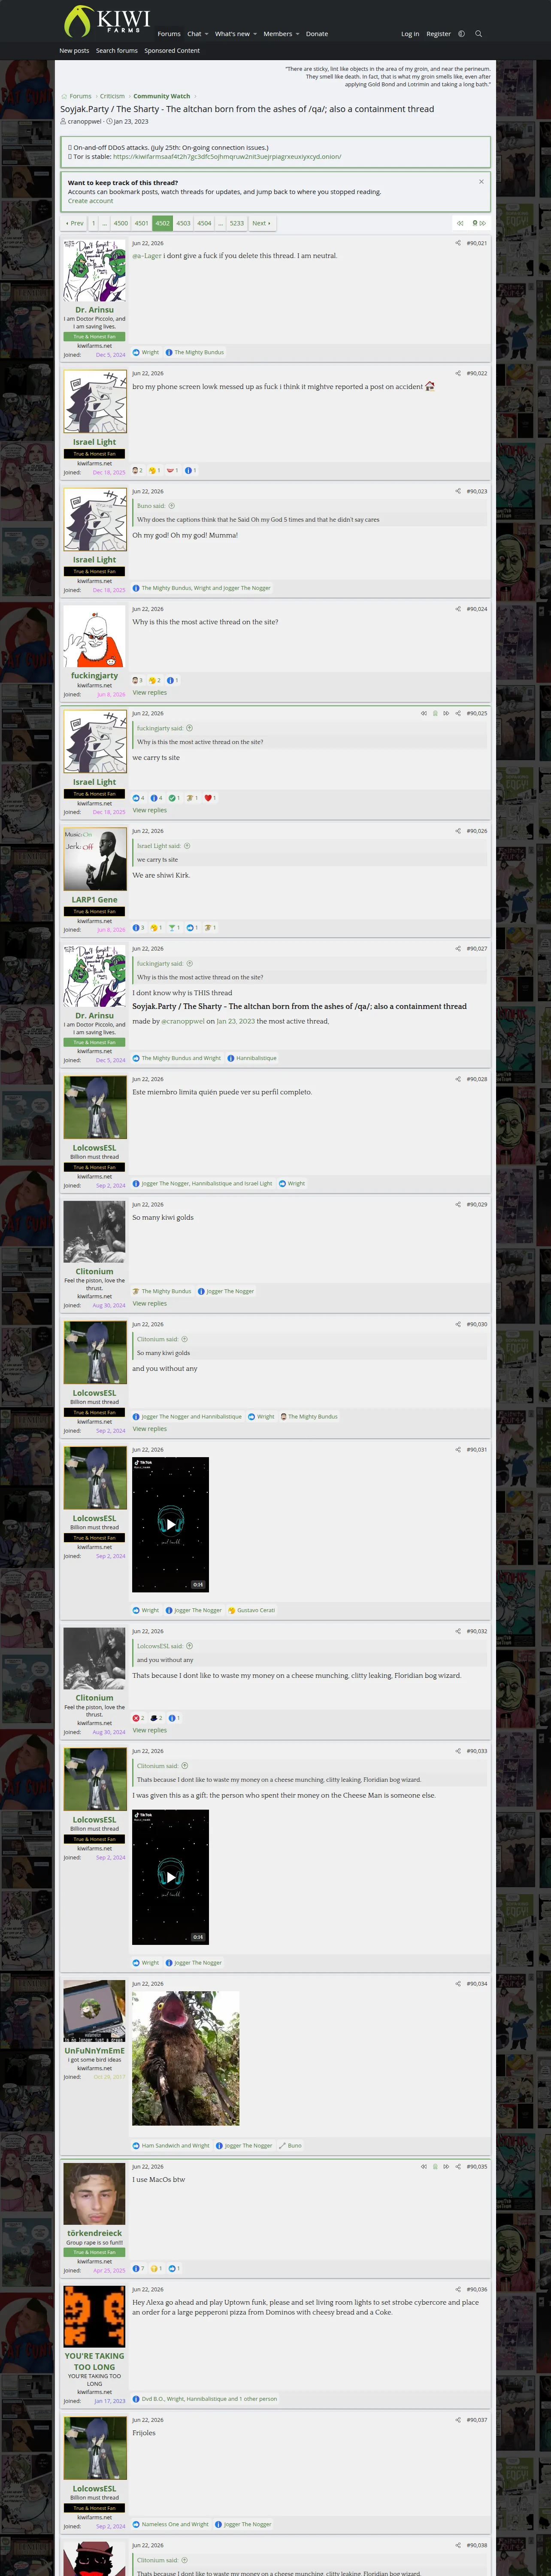Click the Register link
551x2576 pixels.
[438, 34]
